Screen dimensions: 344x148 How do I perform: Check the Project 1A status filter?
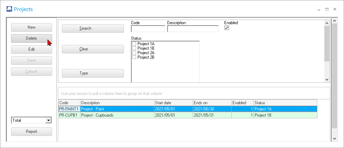tap(134, 44)
